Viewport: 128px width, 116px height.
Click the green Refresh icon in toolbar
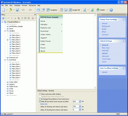[x=92, y=10]
